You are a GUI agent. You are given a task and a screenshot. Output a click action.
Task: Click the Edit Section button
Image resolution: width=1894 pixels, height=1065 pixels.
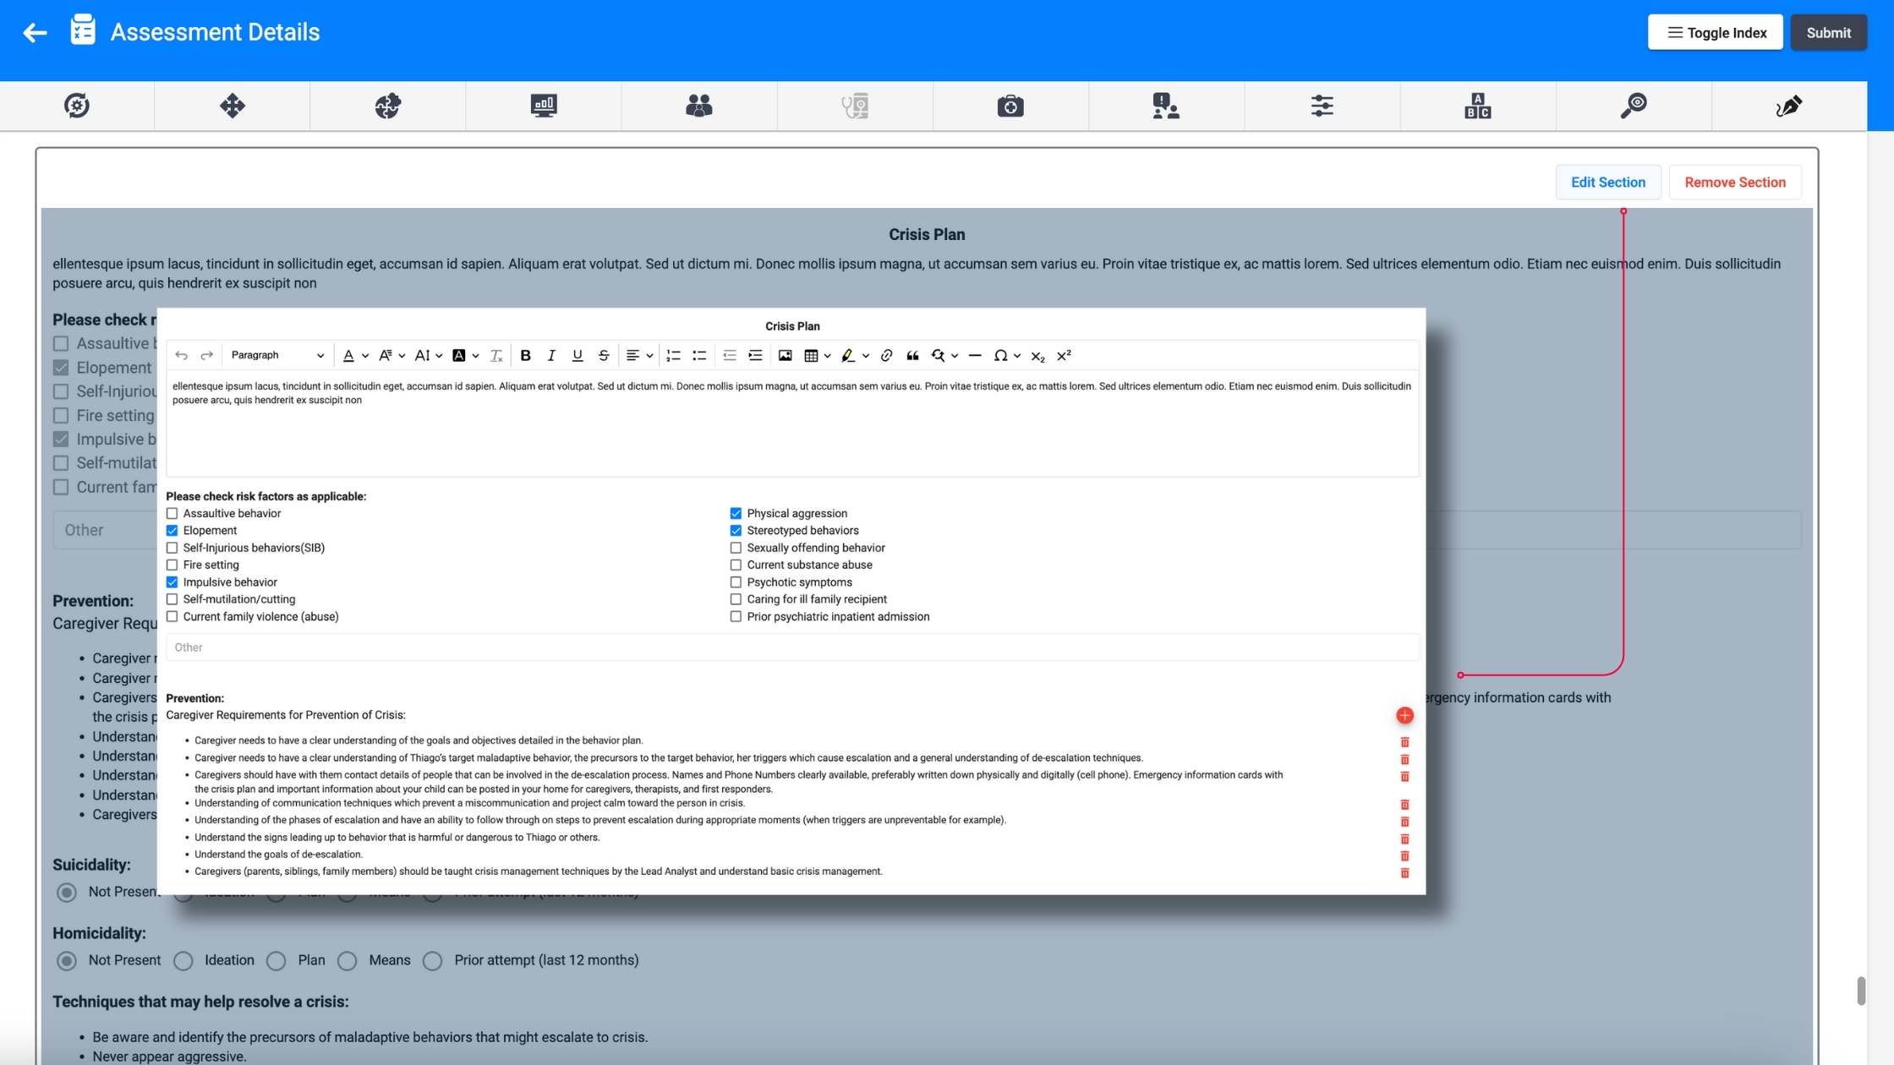[1607, 182]
